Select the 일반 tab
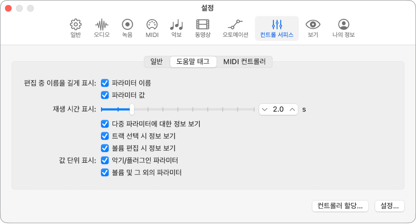The image size is (416, 224). pyautogui.click(x=157, y=62)
